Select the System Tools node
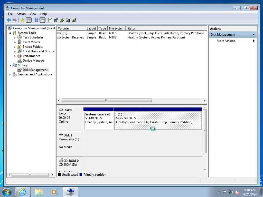 (x=27, y=33)
